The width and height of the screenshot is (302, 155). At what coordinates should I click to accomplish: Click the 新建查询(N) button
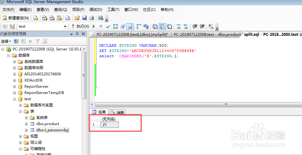tap(16, 18)
